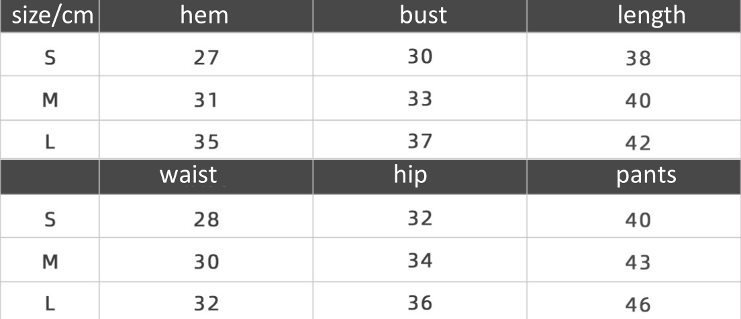Image resolution: width=741 pixels, height=319 pixels.
Task: Click hip value 36 for size L
Action: pos(420,303)
